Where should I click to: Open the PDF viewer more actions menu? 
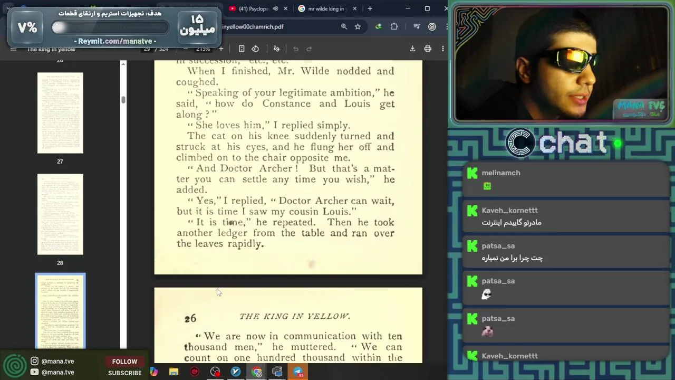point(442,49)
